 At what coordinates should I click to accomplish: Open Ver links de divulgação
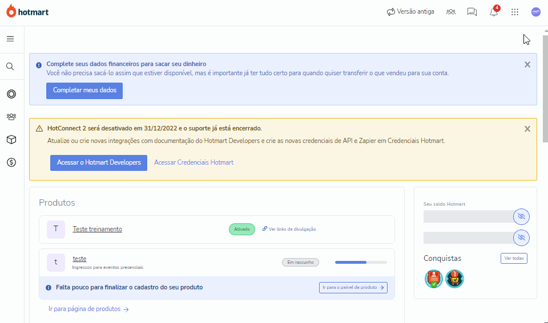[289, 229]
